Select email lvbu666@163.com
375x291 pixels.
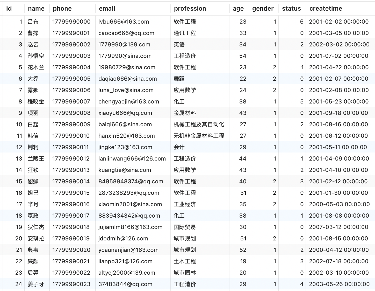pyautogui.click(x=124, y=22)
